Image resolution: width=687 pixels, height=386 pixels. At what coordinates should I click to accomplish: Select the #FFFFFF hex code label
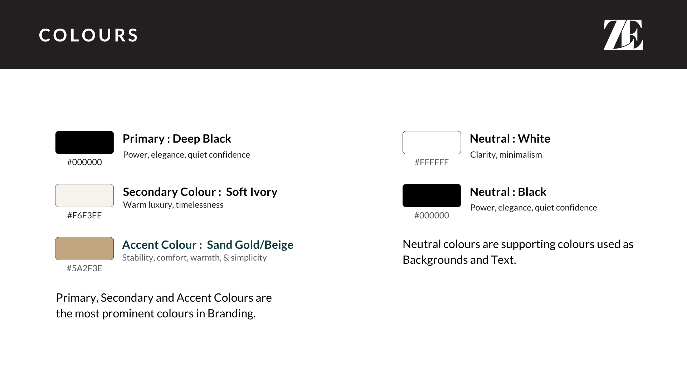432,162
